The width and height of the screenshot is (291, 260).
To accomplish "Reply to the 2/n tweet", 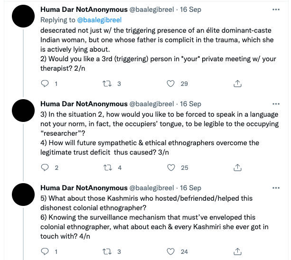I will click(x=45, y=84).
